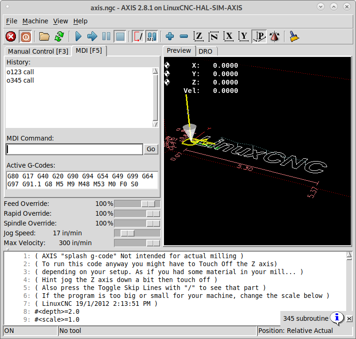Zoom out with minus icon
356x339 pixels.
tap(184, 36)
